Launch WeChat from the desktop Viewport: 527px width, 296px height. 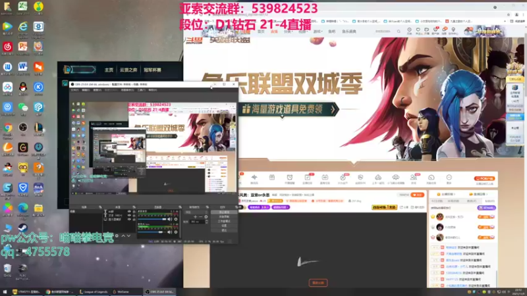point(23,107)
